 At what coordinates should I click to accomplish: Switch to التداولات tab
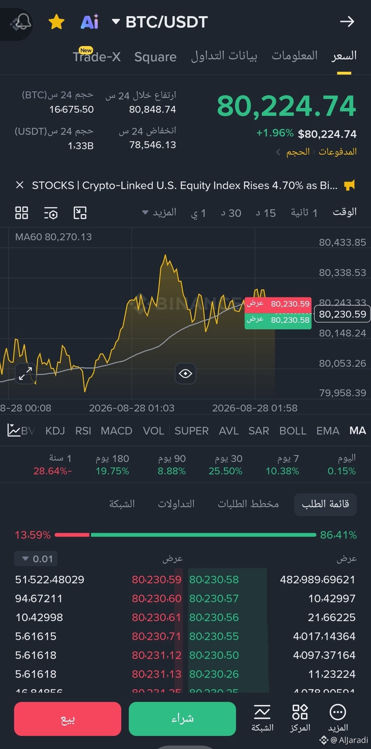(x=176, y=504)
